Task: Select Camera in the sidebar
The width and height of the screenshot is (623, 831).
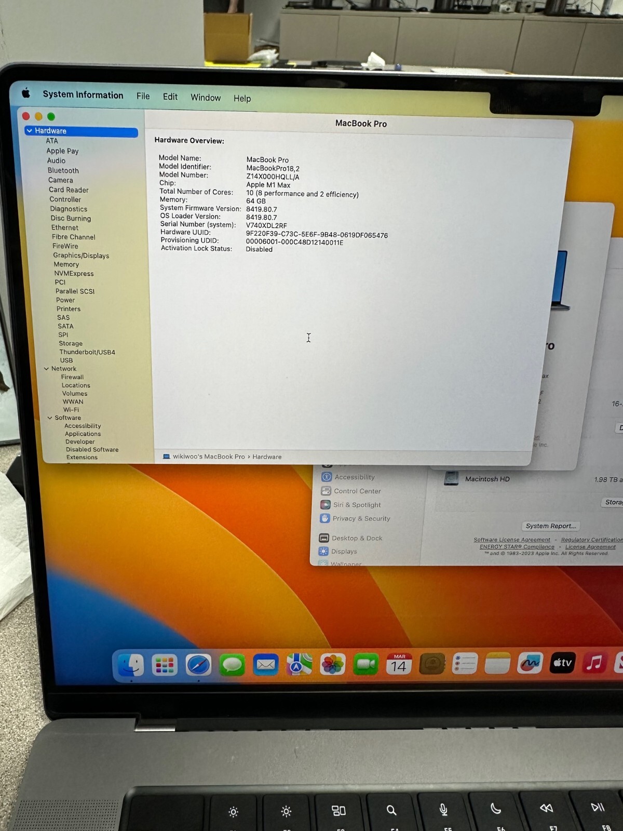Action: coord(61,180)
